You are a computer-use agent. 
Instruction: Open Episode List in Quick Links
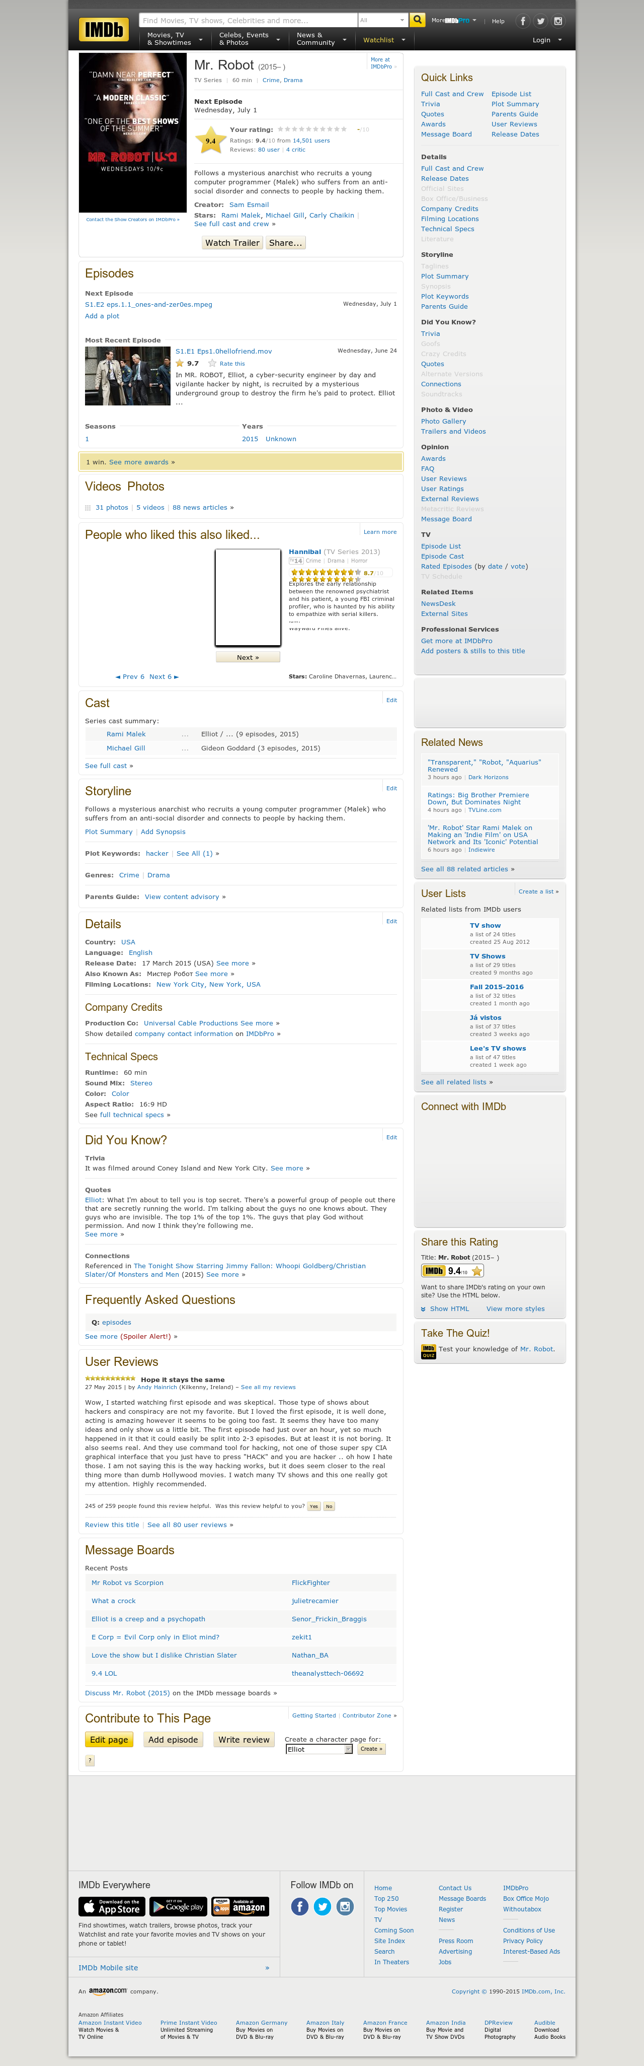(511, 94)
